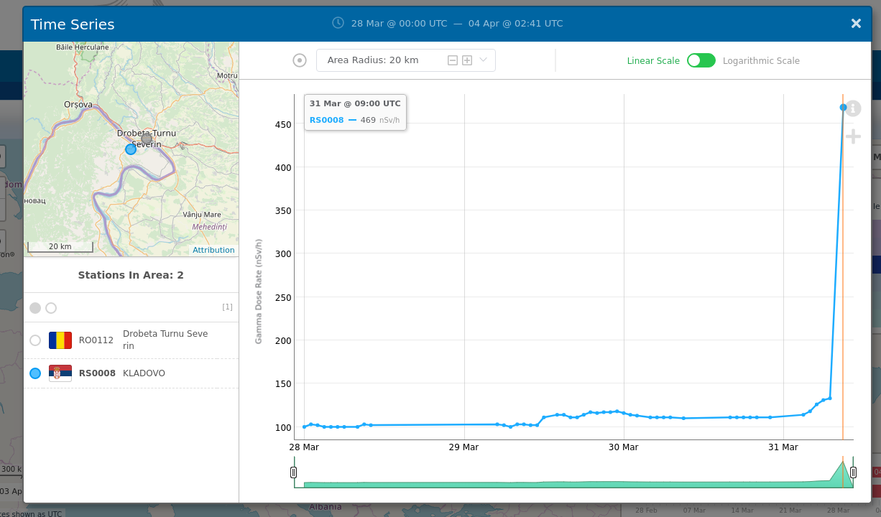The image size is (881, 517).
Task: Click the target icon beside Area Radius
Action: coord(300,60)
